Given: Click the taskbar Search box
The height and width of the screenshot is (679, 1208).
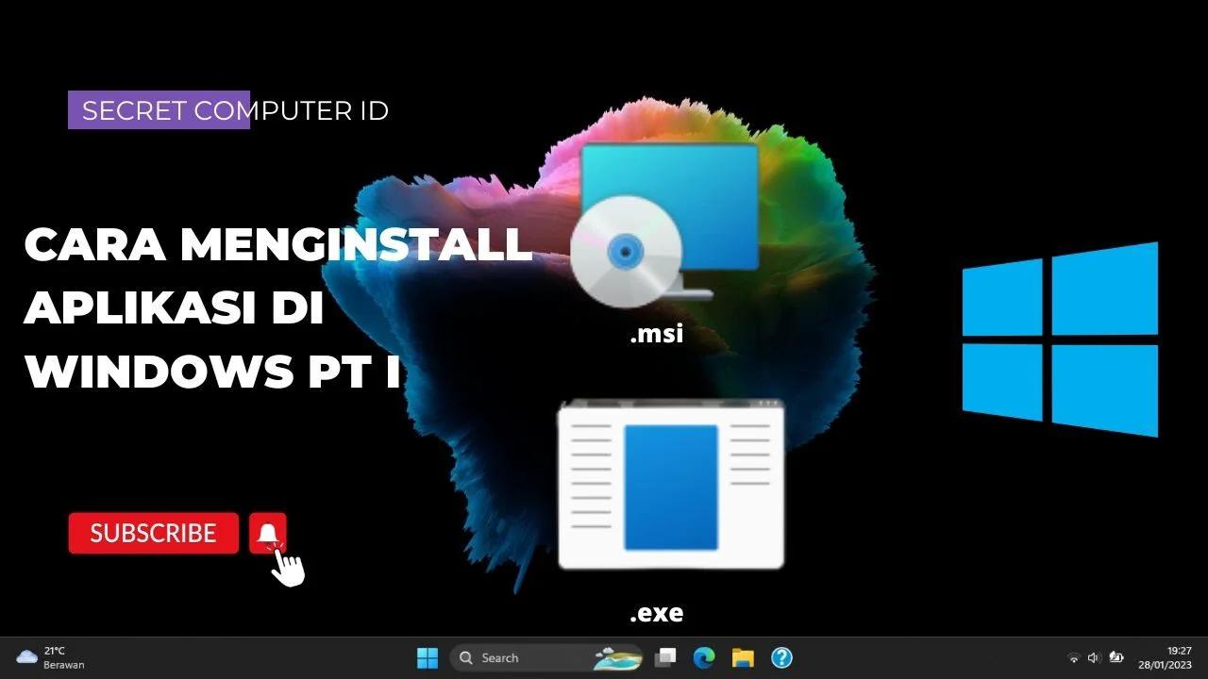Looking at the screenshot, I should pyautogui.click(x=546, y=657).
